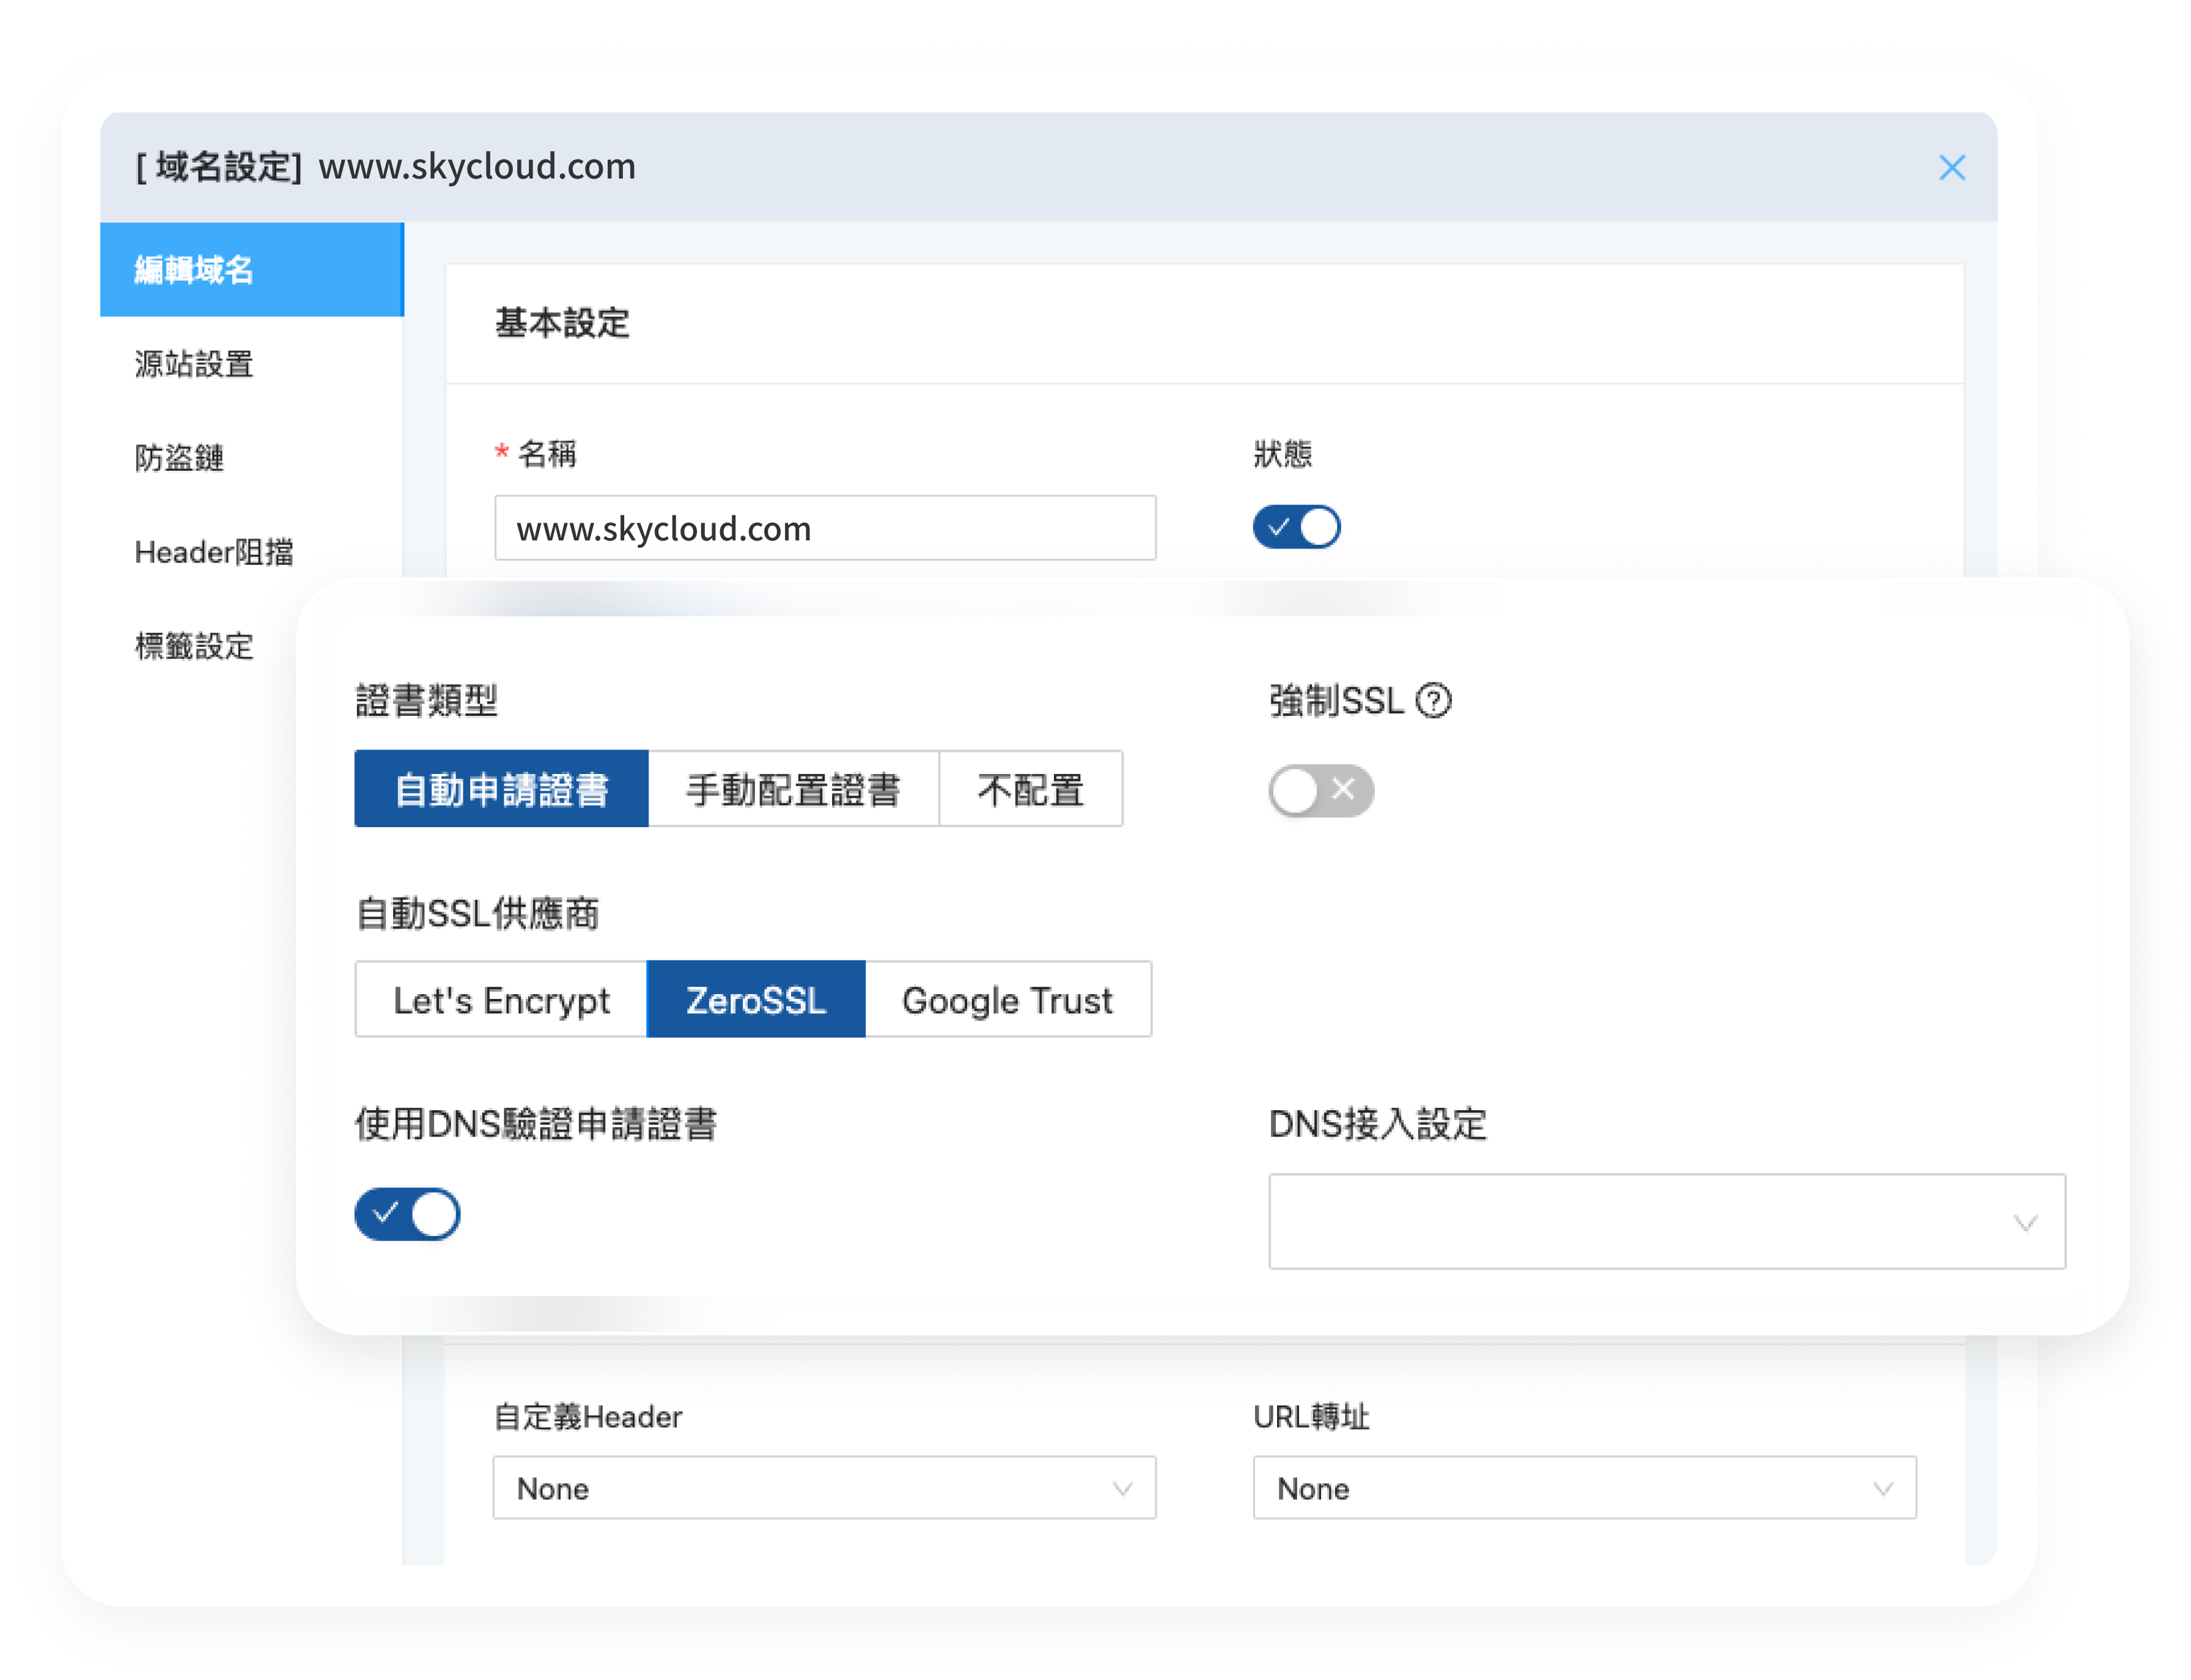
Task: Go to 防盜鏈 sidebar section
Action: point(180,458)
